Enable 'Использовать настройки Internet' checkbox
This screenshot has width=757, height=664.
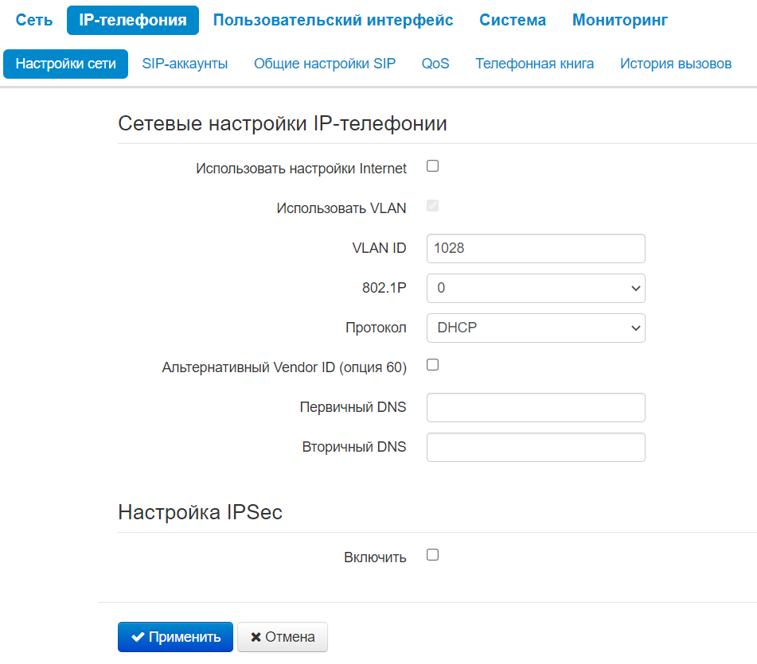click(433, 166)
